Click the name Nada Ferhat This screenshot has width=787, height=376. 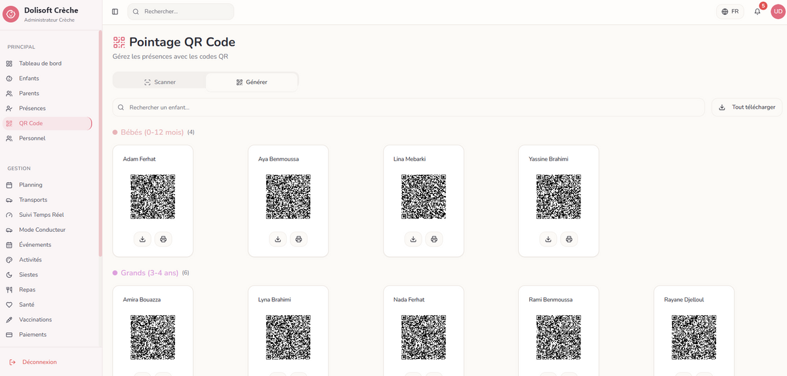coord(409,299)
